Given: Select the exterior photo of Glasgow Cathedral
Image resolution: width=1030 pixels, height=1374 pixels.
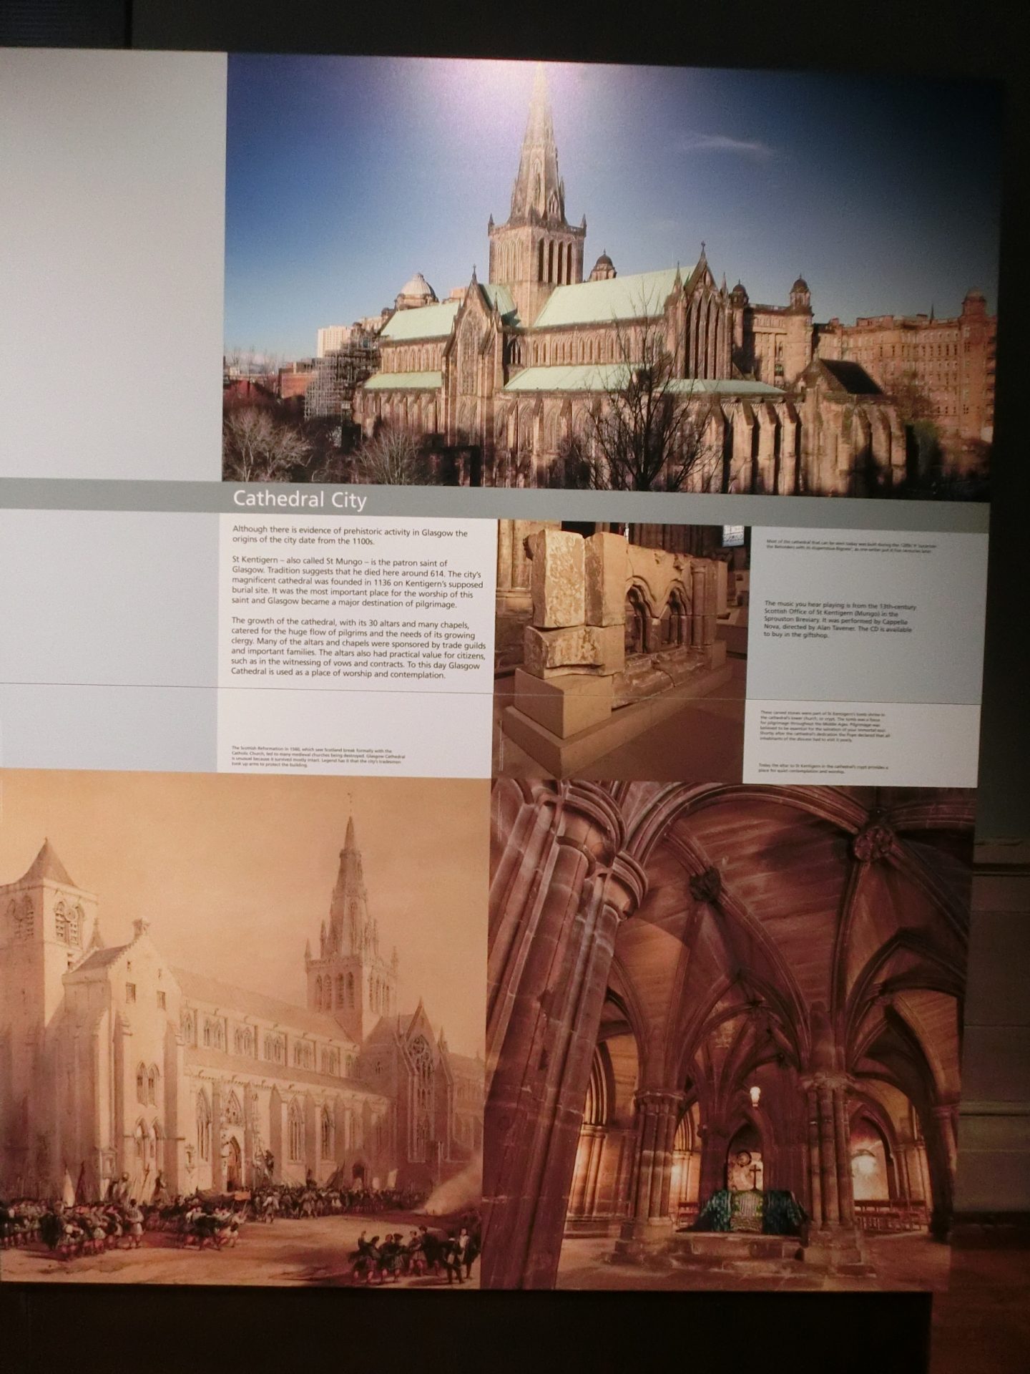Looking at the screenshot, I should pyautogui.click(x=609, y=276).
